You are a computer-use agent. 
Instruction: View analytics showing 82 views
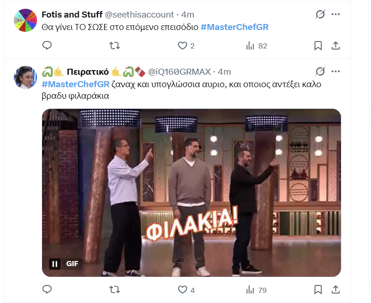tap(256, 46)
